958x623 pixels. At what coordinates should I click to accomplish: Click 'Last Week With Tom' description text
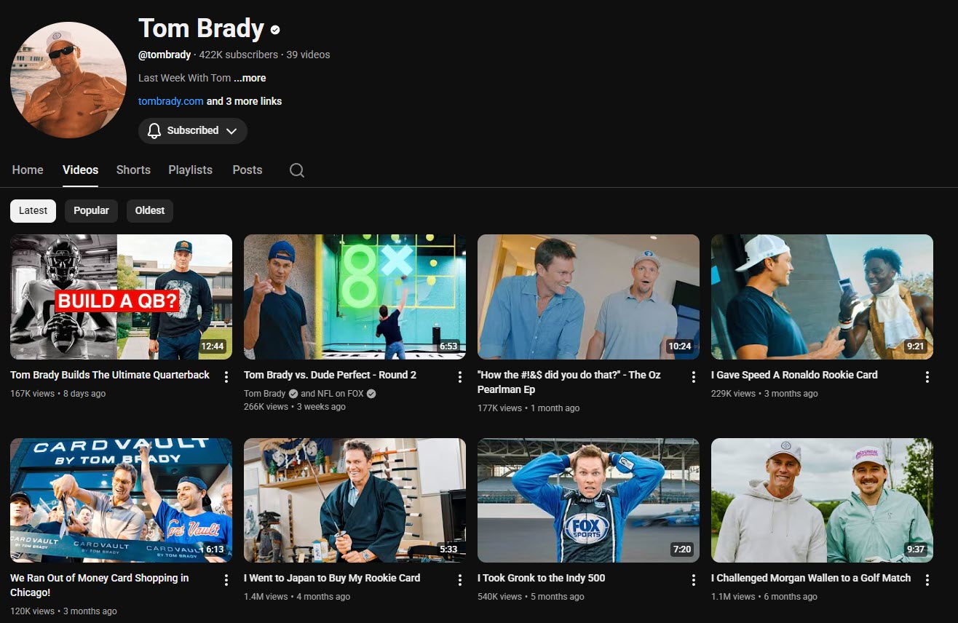tap(185, 78)
